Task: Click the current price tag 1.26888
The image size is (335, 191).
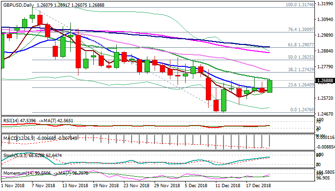Action: click(x=318, y=81)
